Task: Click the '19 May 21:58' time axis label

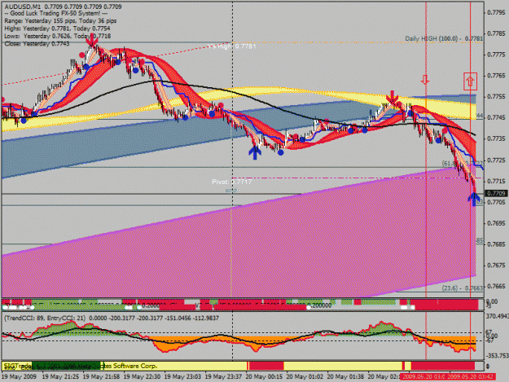Action: pos(101,377)
